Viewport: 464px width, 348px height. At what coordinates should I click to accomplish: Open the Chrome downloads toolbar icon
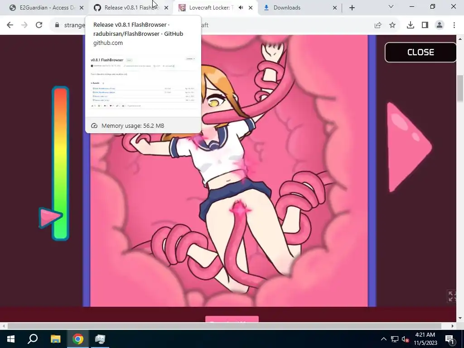pos(410,25)
